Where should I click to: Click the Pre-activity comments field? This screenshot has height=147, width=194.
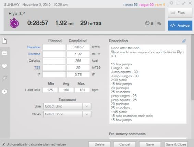tap(148, 138)
